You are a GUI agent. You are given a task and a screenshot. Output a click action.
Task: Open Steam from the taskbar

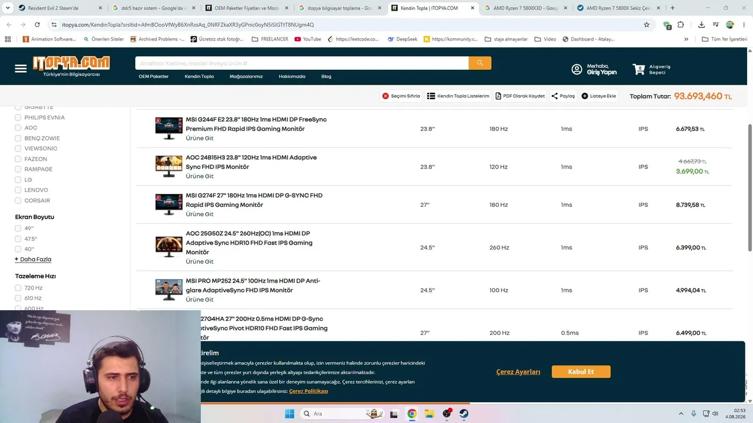coord(464,414)
